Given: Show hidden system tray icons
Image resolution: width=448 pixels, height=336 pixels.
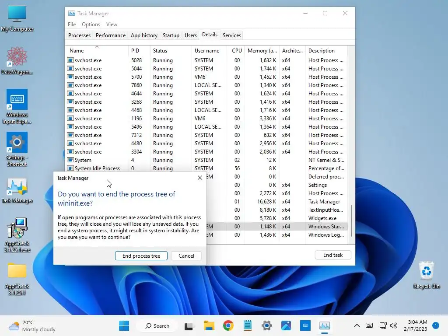Looking at the screenshot, I should pos(357,325).
